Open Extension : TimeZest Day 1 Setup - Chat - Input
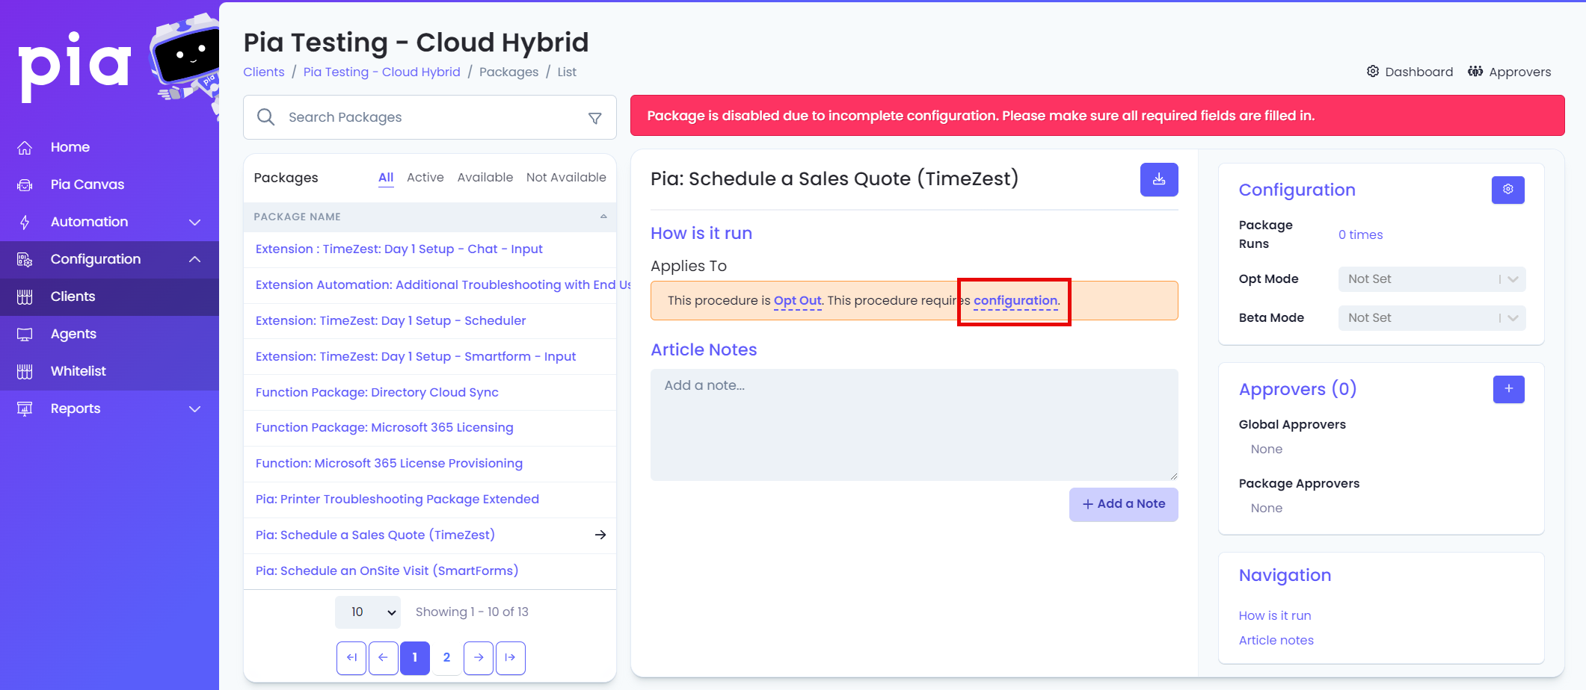The image size is (1586, 690). [399, 249]
